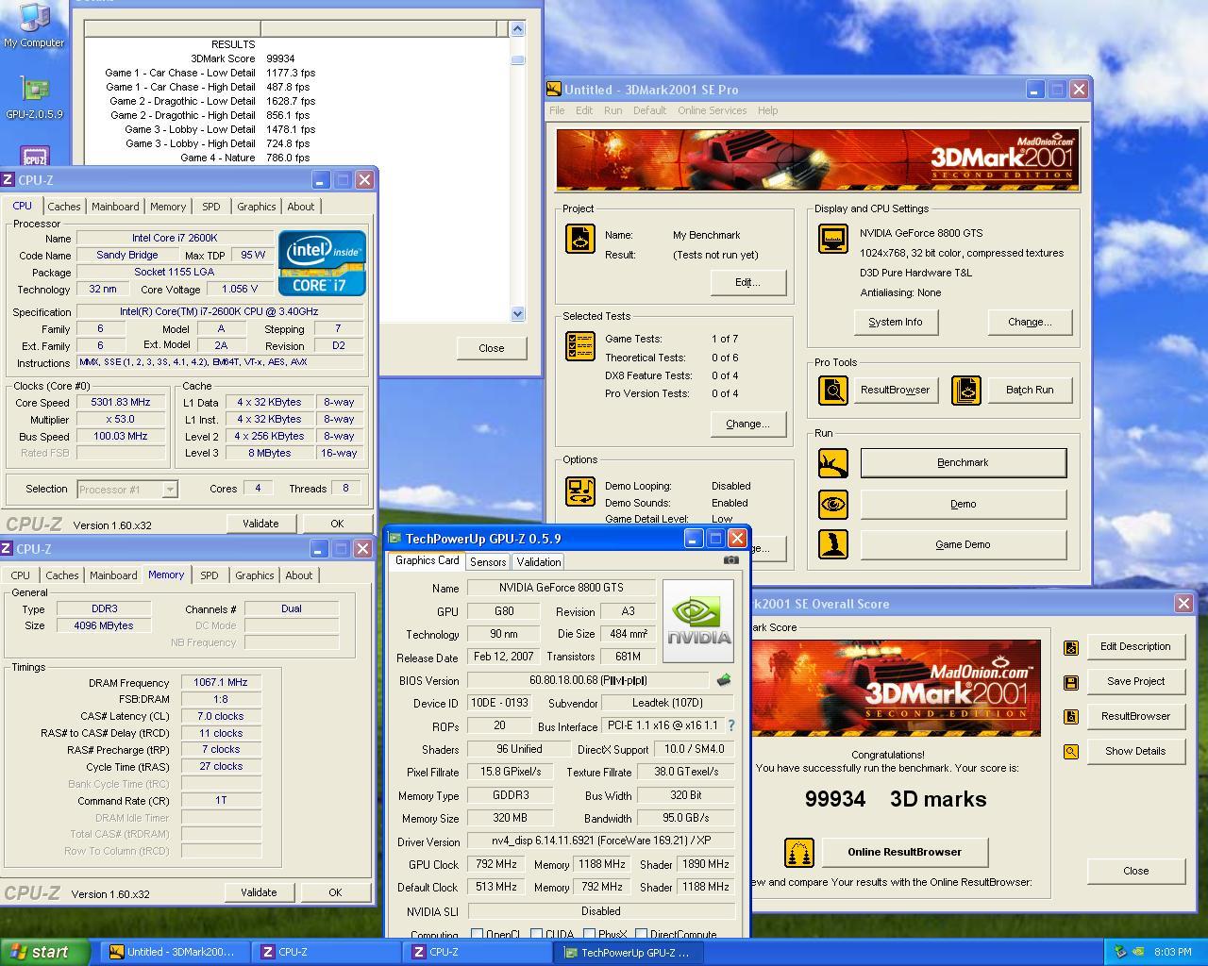Switch to Untitled - 3DMark2001 taskbar item

click(x=176, y=952)
